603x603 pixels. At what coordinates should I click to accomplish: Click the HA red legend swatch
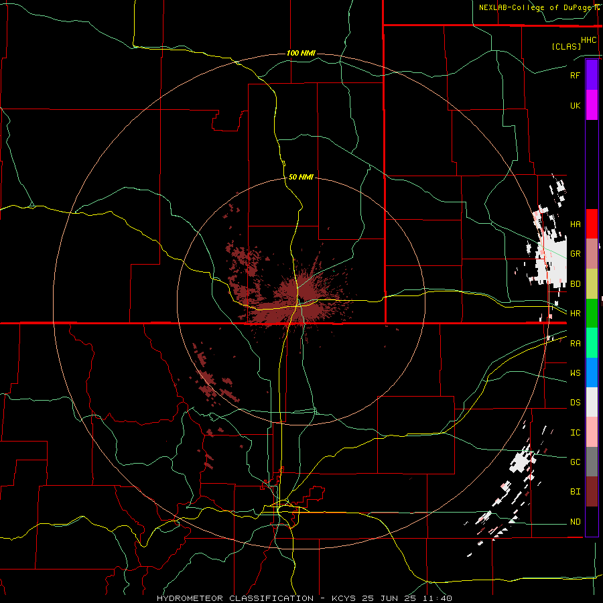click(x=592, y=224)
